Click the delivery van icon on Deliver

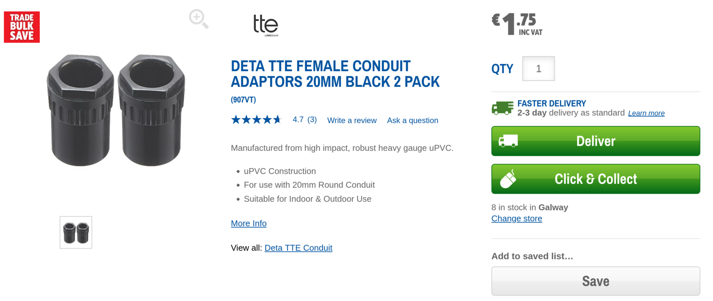click(x=508, y=141)
